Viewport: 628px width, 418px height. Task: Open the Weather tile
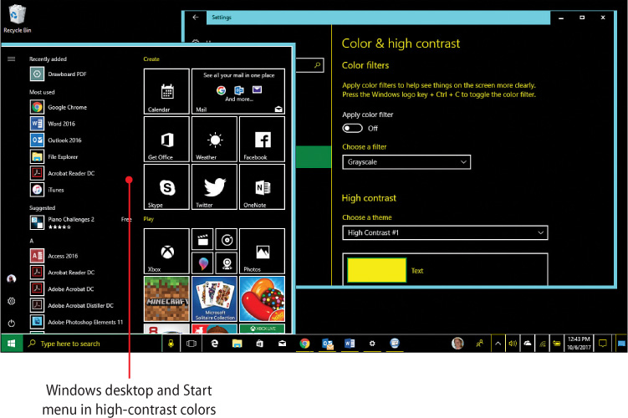(x=214, y=140)
